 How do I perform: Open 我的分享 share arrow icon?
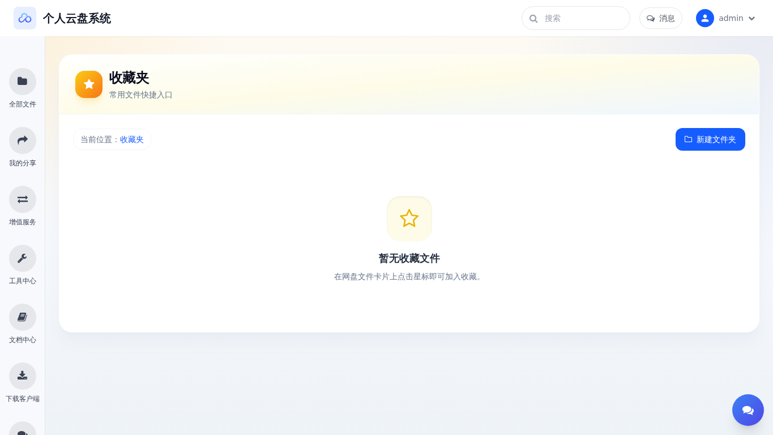click(x=23, y=140)
